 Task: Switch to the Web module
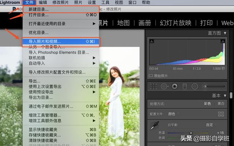click(x=227, y=23)
